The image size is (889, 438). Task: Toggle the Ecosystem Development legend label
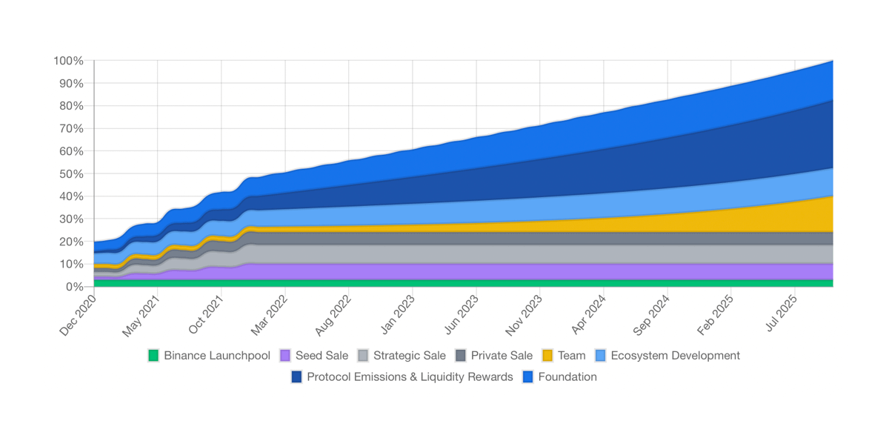(675, 356)
